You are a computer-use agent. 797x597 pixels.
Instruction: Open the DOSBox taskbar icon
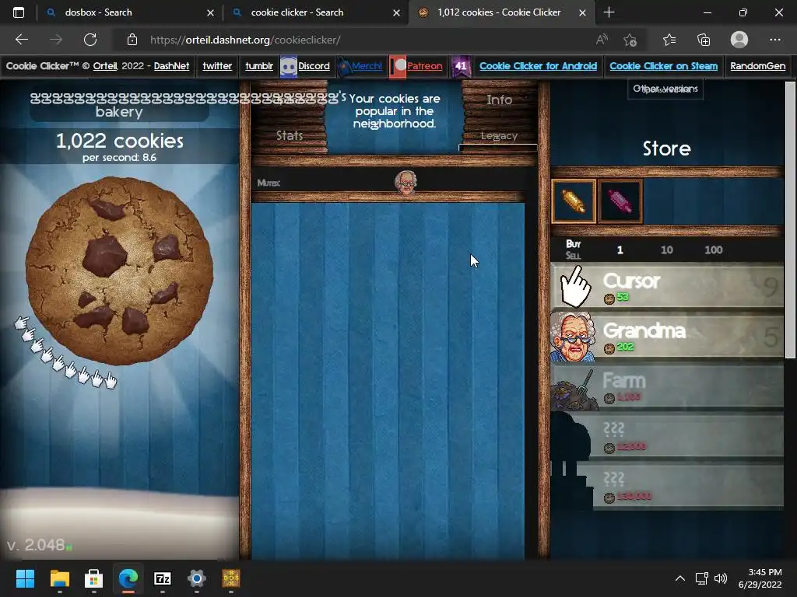pyautogui.click(x=231, y=578)
